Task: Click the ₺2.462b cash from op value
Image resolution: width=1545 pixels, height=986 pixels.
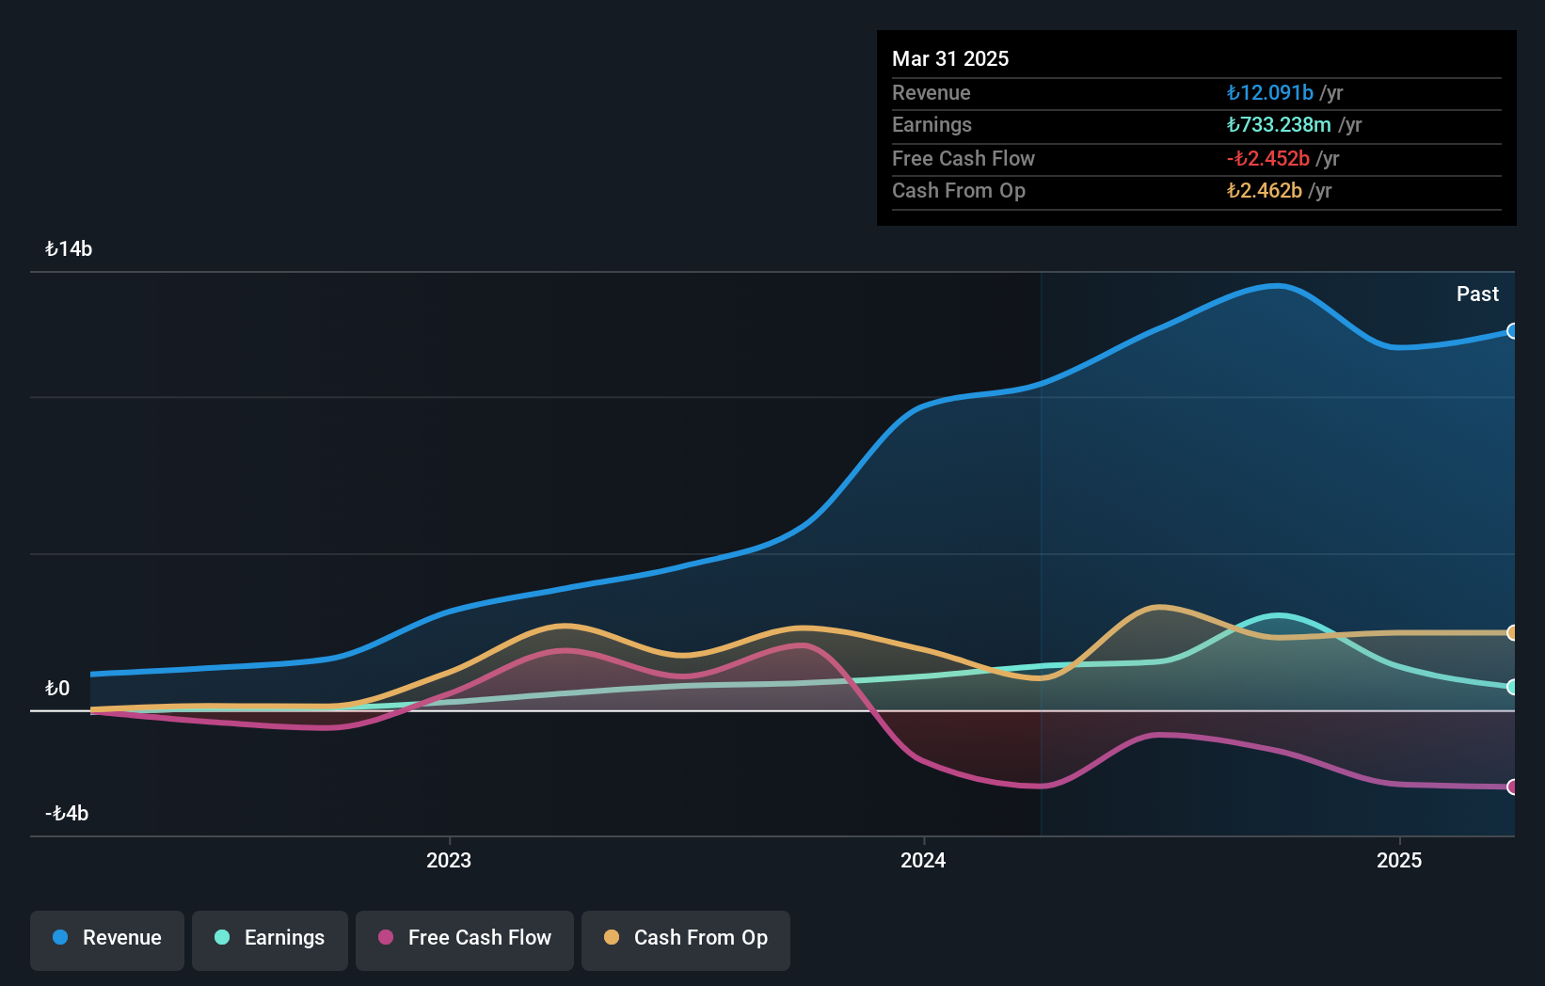Action: [x=1265, y=191]
